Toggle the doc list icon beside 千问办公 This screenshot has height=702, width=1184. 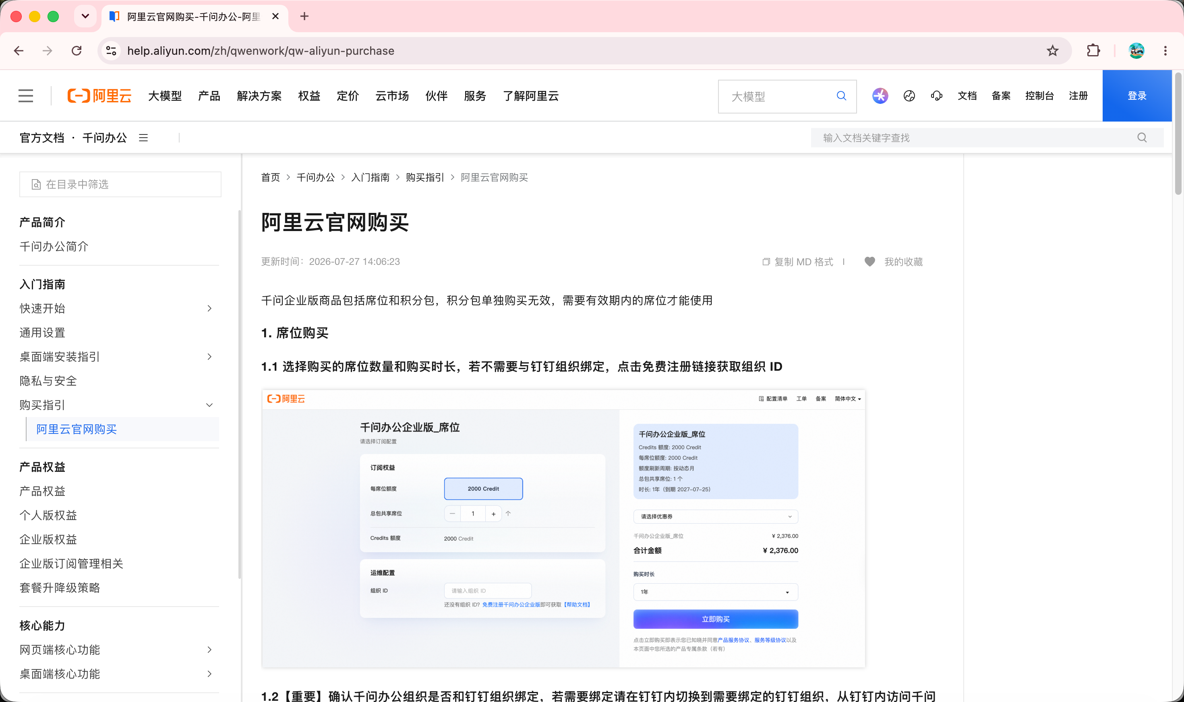(143, 138)
